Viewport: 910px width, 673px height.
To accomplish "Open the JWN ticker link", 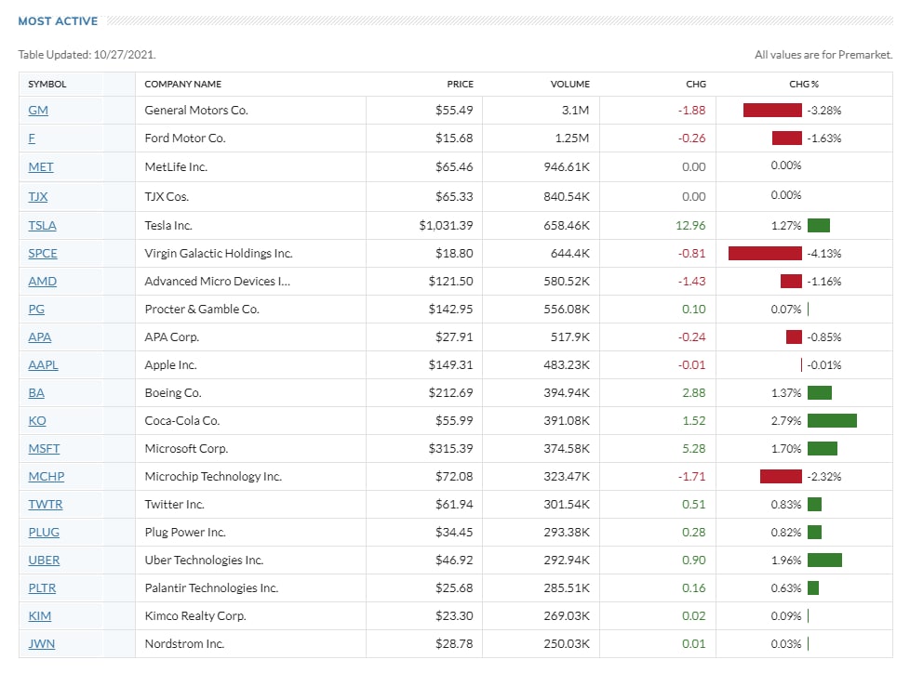I will pos(42,643).
